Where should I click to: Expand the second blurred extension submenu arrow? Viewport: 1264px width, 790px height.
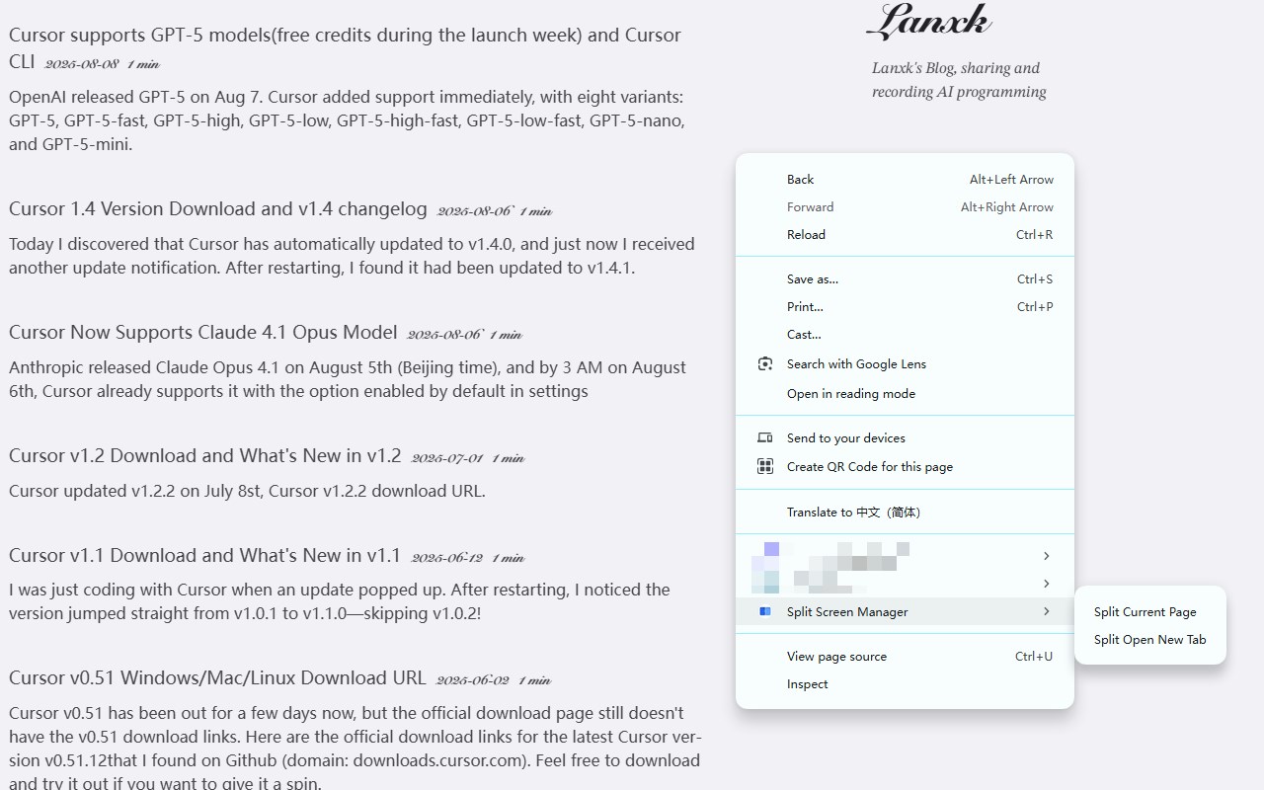pyautogui.click(x=1046, y=584)
